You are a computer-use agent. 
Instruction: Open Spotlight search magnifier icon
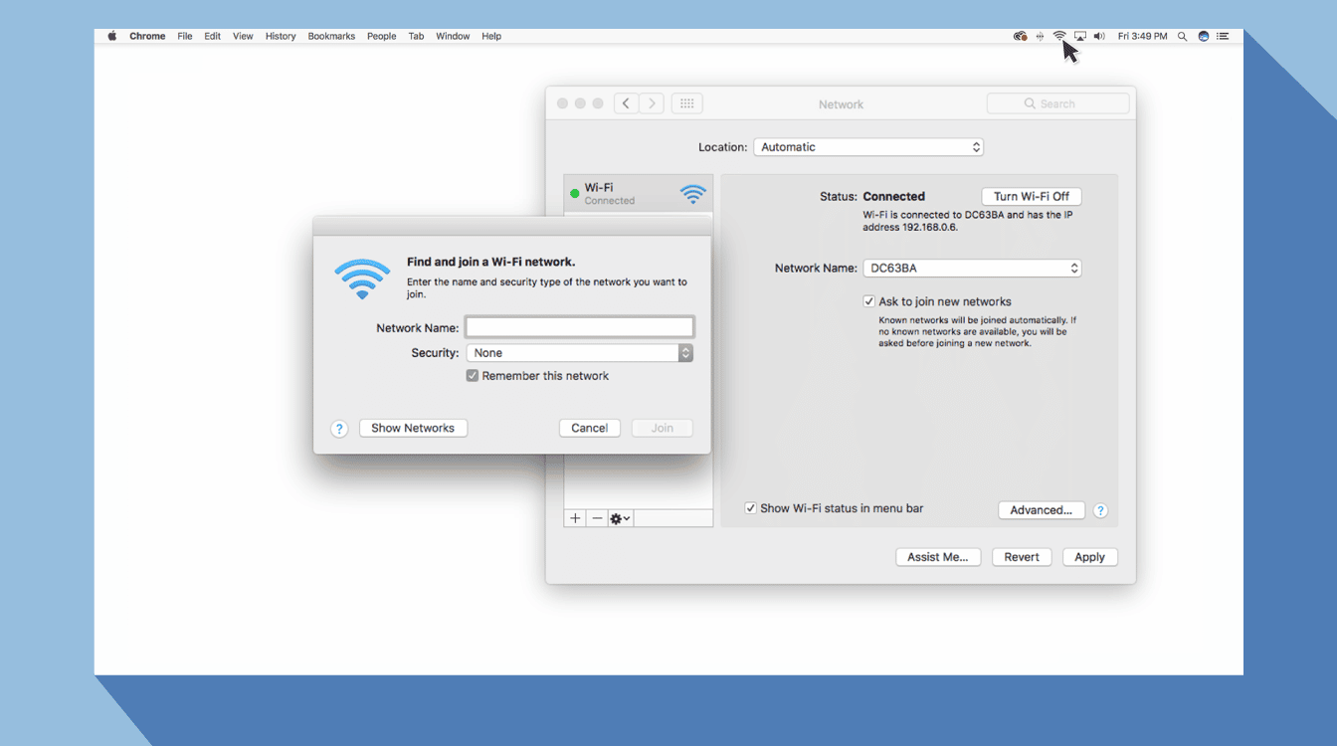[1182, 36]
